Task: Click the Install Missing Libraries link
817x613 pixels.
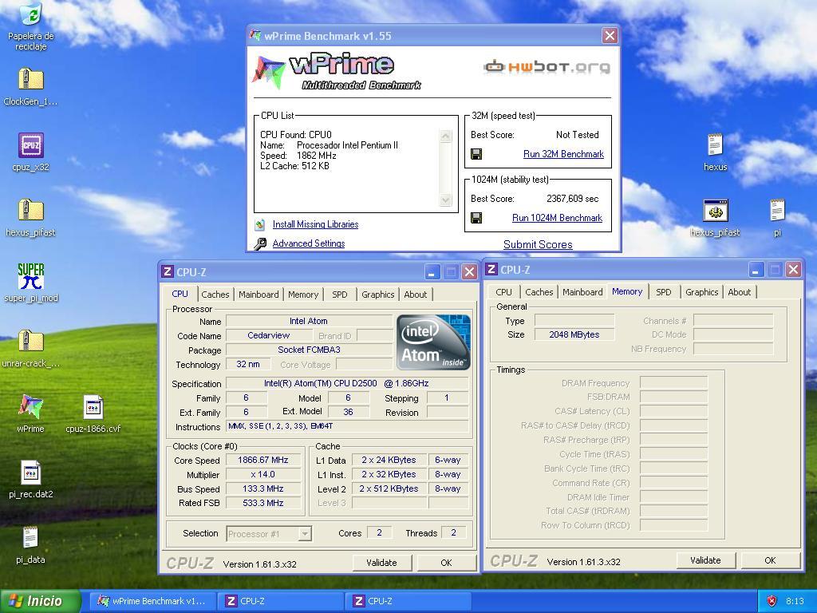Action: coord(315,224)
